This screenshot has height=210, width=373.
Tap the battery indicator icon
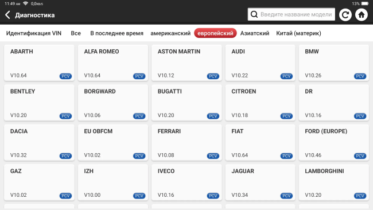point(364,3)
